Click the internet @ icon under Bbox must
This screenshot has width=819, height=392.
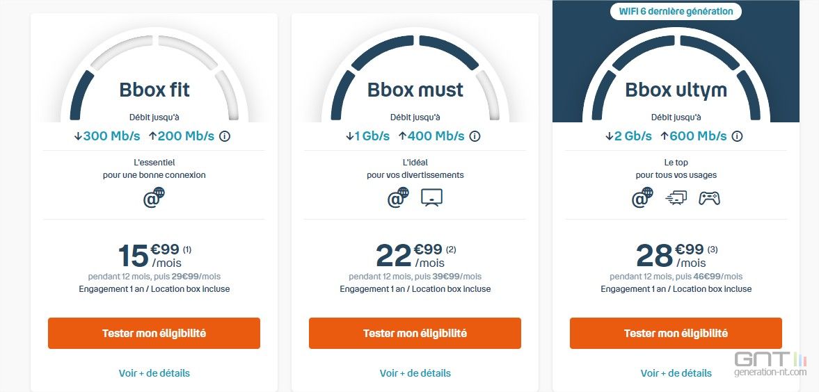point(399,198)
